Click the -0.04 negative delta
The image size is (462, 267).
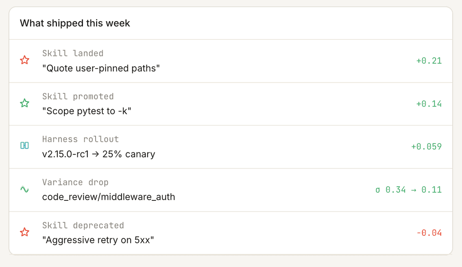click(x=429, y=233)
